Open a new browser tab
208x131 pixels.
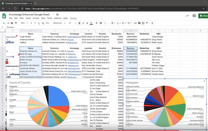pos(35,3)
